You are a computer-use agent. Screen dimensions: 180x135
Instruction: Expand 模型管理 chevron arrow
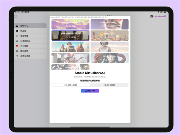[44, 36]
